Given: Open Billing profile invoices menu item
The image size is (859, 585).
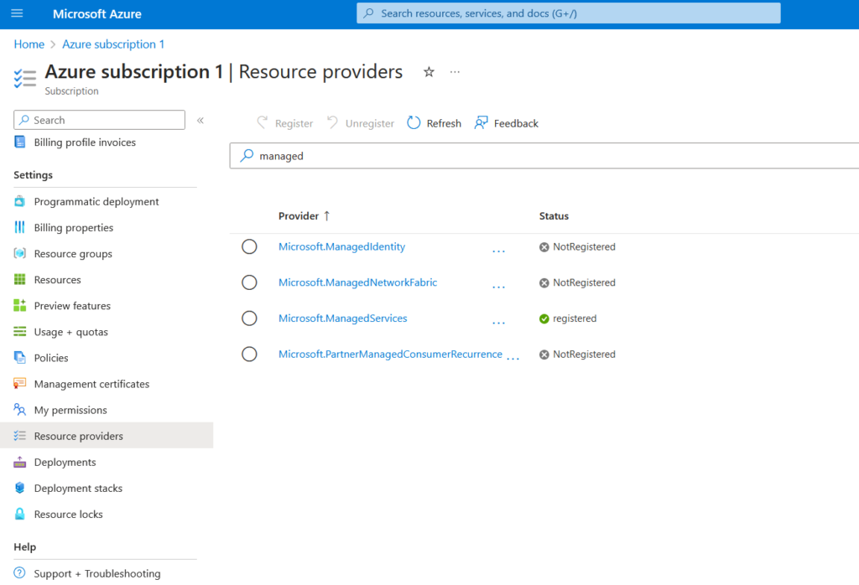Looking at the screenshot, I should 85,142.
